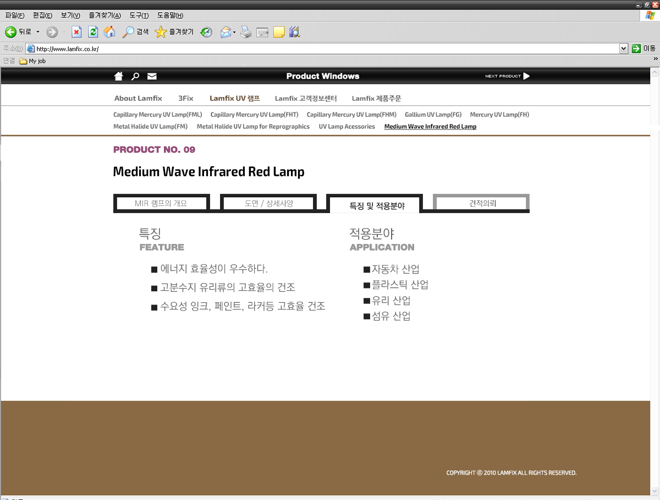Switch to the MIR 램프의 개요 tab
This screenshot has width=660, height=500.
point(161,203)
